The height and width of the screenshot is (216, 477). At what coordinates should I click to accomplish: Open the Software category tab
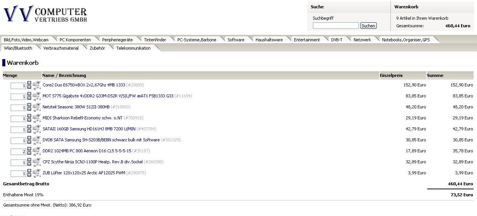click(236, 40)
